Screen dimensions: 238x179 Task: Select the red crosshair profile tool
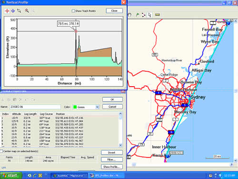click(x=7, y=11)
